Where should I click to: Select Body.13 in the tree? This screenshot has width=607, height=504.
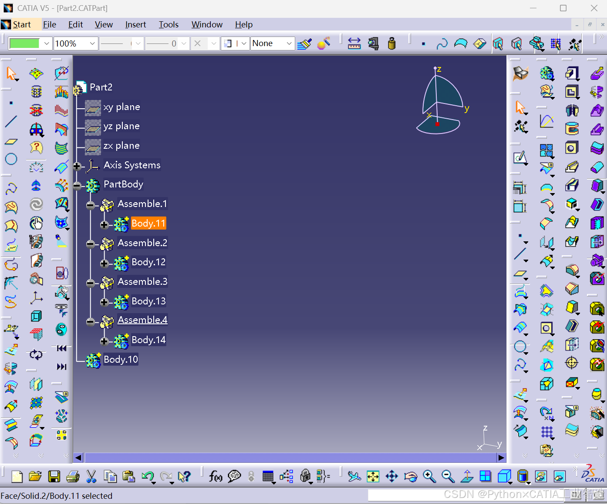[x=148, y=301]
